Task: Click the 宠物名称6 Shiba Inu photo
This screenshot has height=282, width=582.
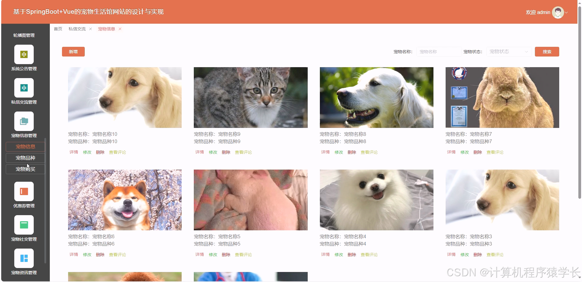Action: tap(125, 200)
